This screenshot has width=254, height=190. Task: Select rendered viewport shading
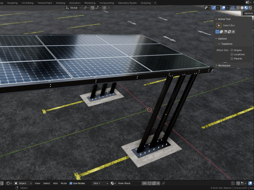tap(250, 8)
